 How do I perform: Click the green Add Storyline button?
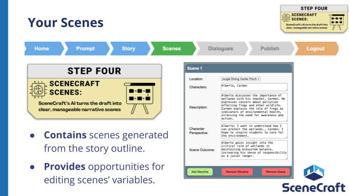click(200, 172)
